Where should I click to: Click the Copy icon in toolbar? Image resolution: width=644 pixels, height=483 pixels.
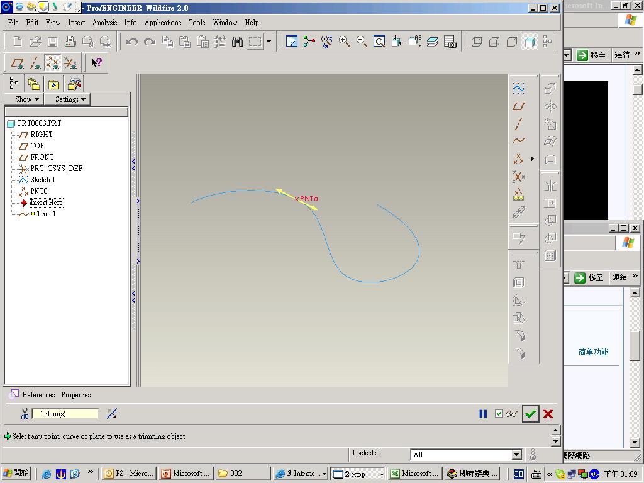pos(167,42)
